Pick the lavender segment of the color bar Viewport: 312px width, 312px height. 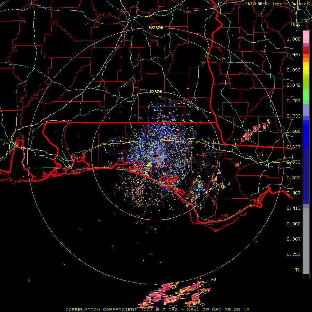pyautogui.click(x=306, y=110)
